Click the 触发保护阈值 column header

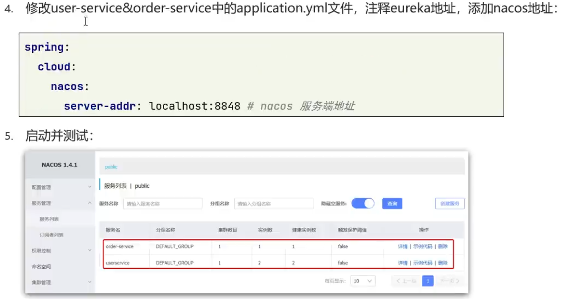pos(352,230)
